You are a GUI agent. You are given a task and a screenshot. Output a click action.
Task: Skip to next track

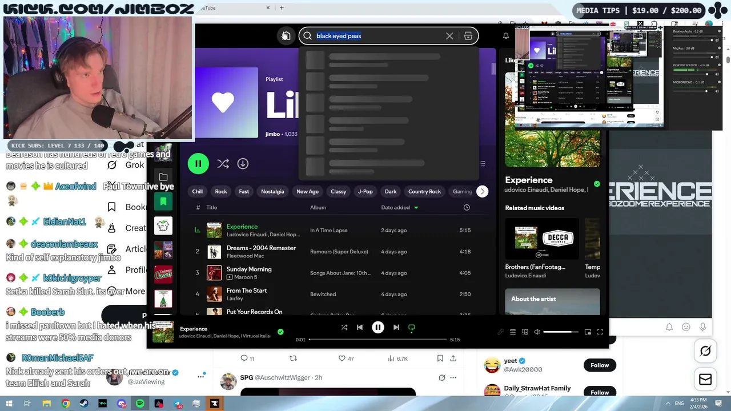(x=396, y=328)
